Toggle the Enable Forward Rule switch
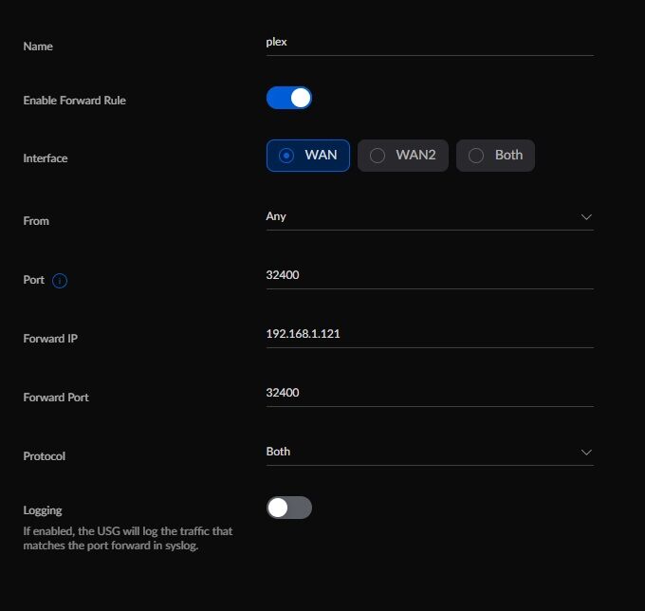The height and width of the screenshot is (611, 645). click(x=288, y=98)
